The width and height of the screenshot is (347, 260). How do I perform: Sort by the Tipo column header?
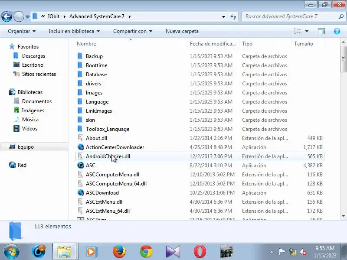247,44
